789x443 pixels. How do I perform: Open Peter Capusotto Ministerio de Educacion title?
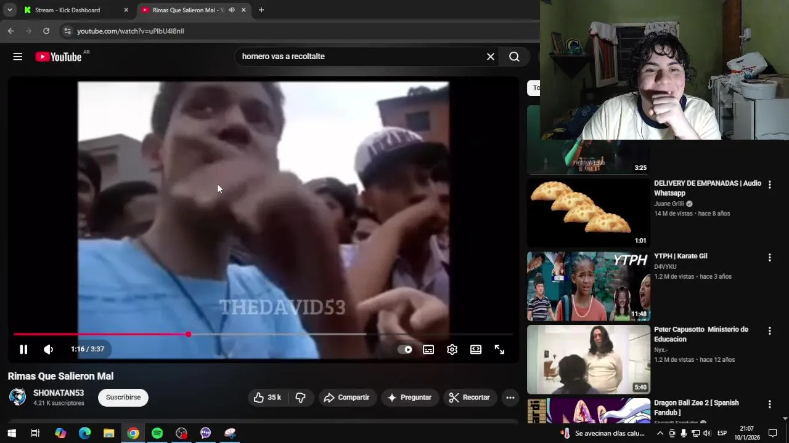[x=701, y=334]
